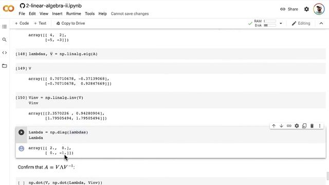Screen dimensions: 329x185
Task: Click cell 150 computing Vinv
Action: [x=170, y=100]
